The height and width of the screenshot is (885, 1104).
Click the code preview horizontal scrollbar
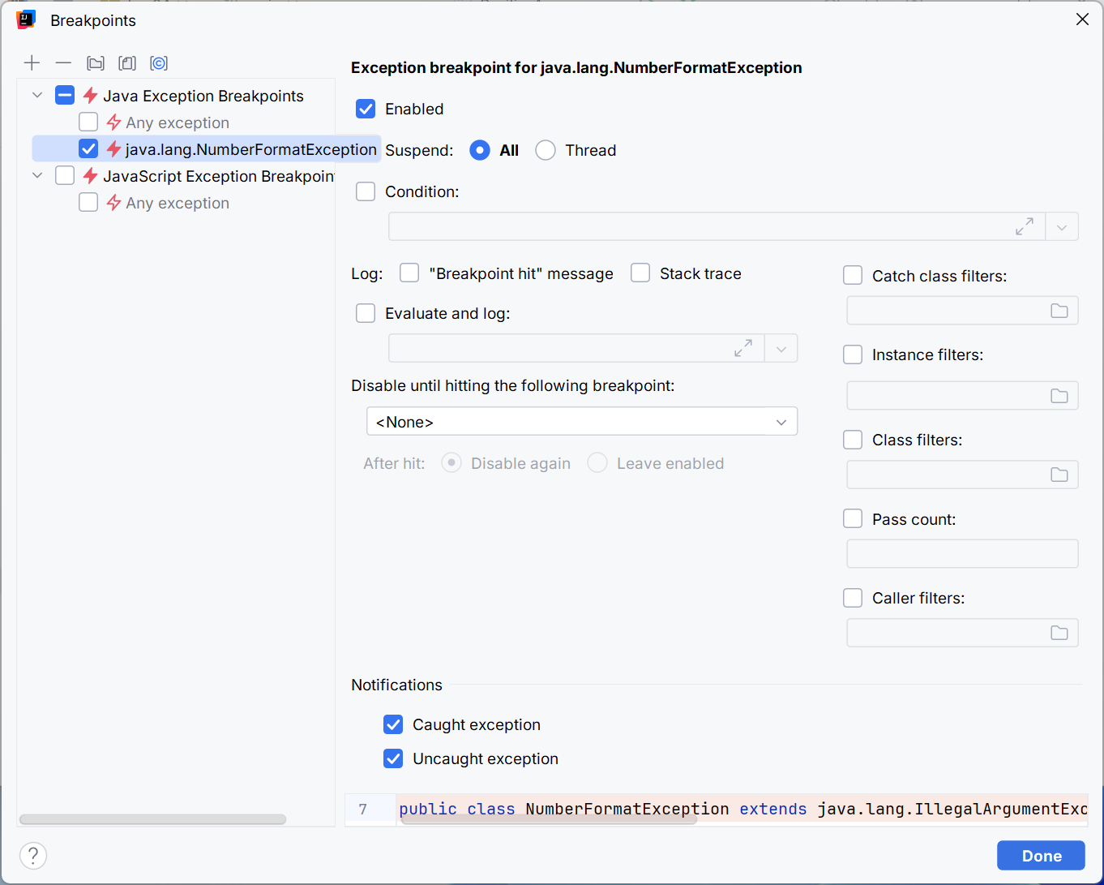click(549, 821)
